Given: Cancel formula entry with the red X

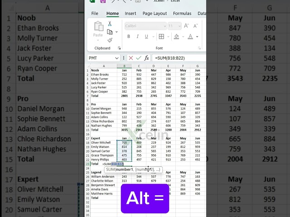Looking at the screenshot, I should [x=131, y=58].
